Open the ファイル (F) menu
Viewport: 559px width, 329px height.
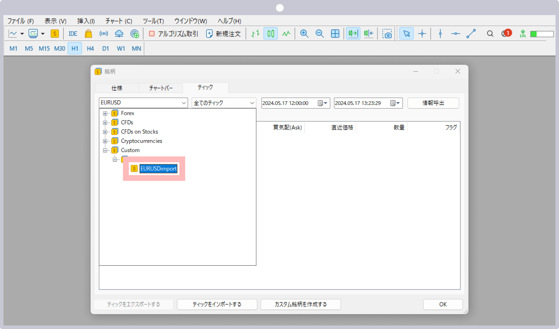pyautogui.click(x=21, y=21)
